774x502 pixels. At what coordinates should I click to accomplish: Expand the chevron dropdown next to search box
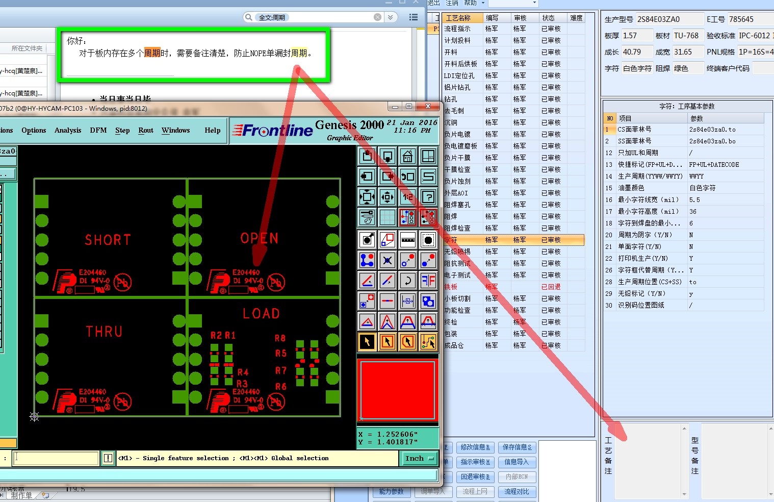(x=390, y=17)
